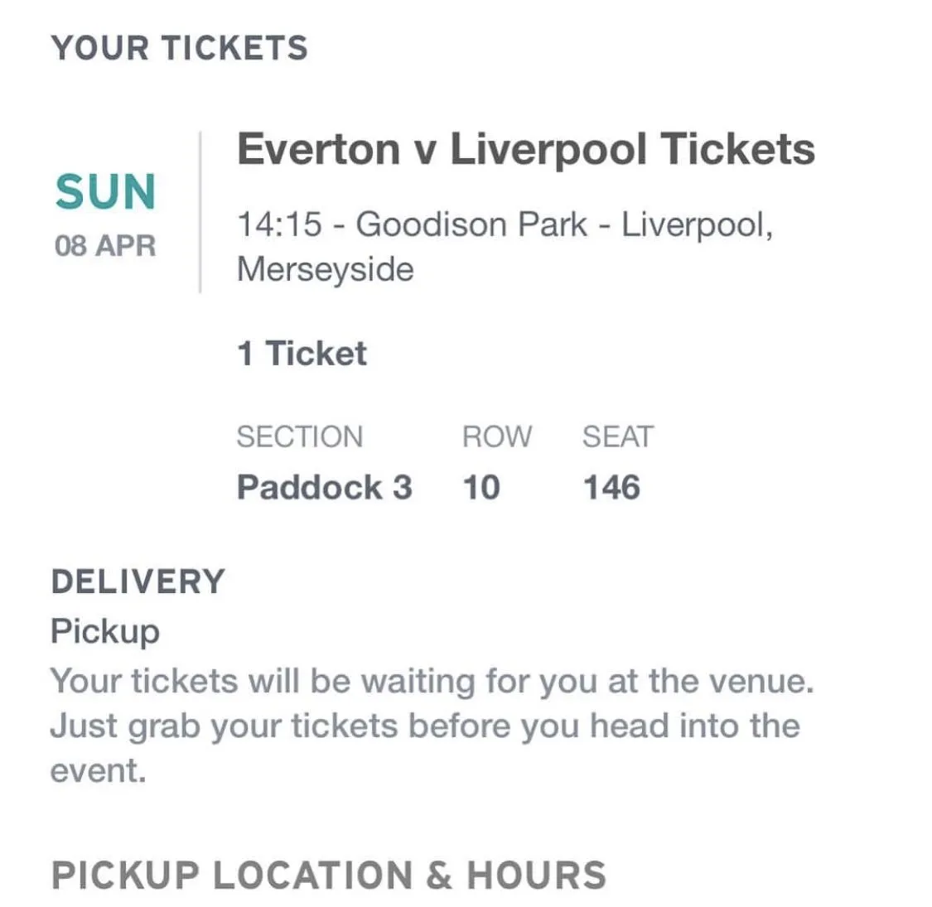Click the vertical divider beside the date

coord(200,212)
